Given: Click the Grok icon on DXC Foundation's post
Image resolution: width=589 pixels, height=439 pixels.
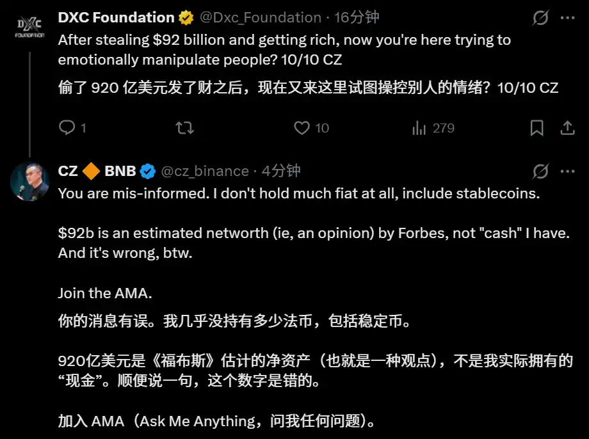Looking at the screenshot, I should [x=540, y=17].
